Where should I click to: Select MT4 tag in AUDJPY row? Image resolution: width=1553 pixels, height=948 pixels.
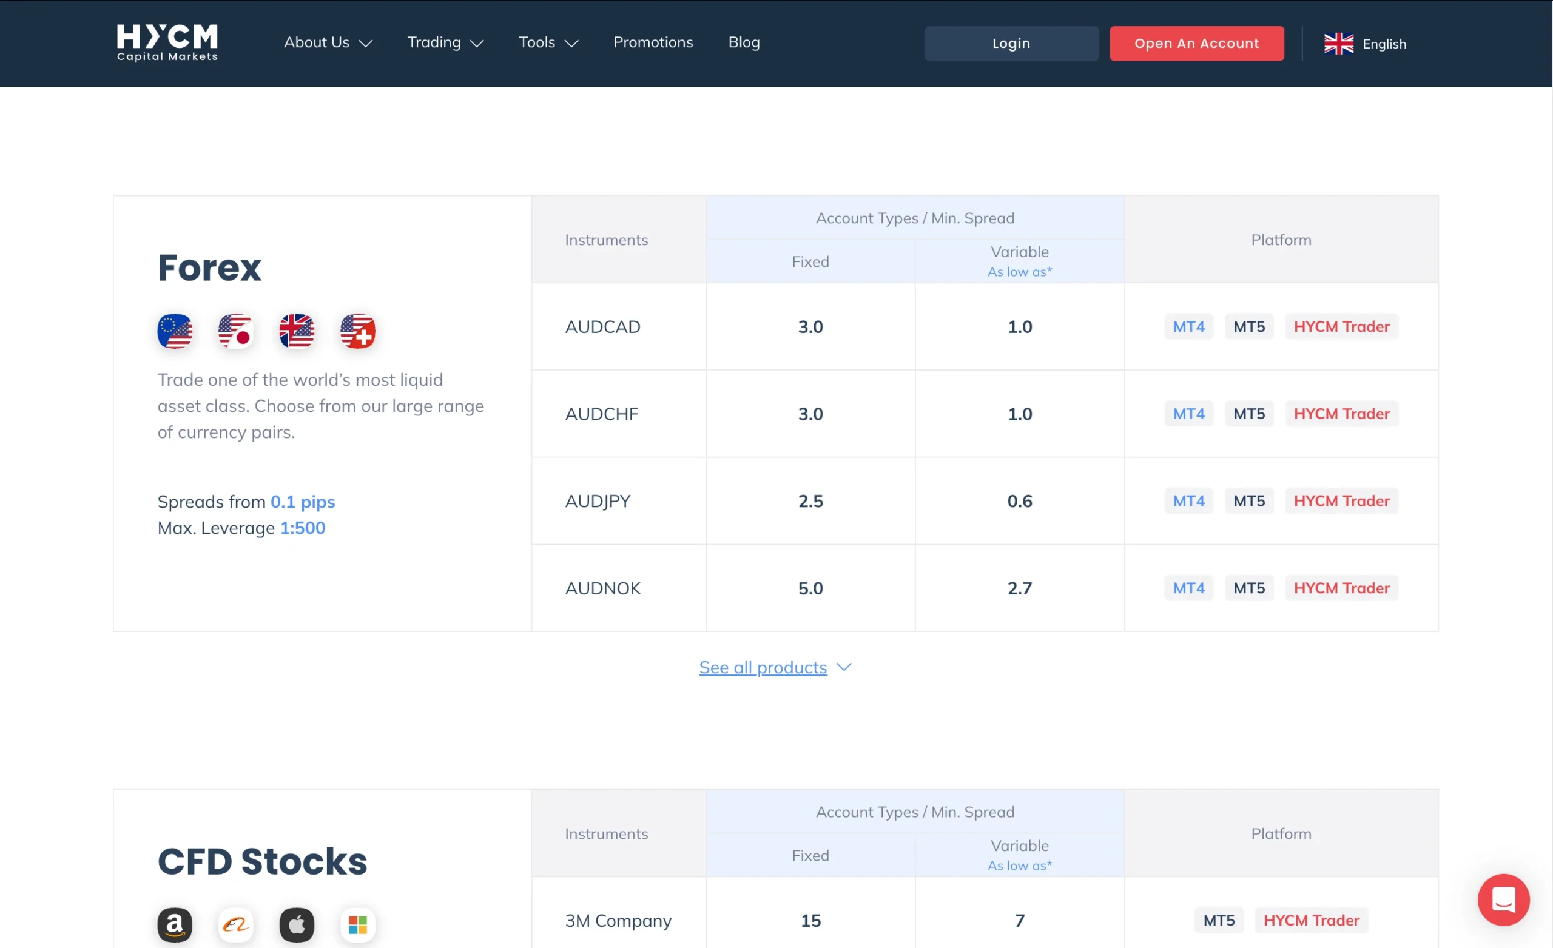tap(1188, 500)
